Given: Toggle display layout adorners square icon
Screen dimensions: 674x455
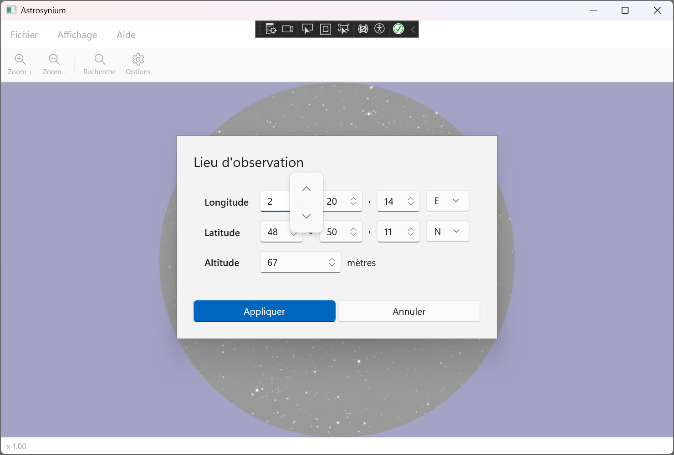Looking at the screenshot, I should pos(326,29).
